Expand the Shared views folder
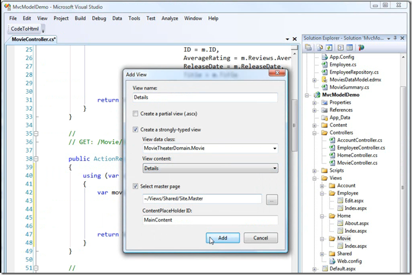This screenshot has width=412, height=275. click(322, 254)
